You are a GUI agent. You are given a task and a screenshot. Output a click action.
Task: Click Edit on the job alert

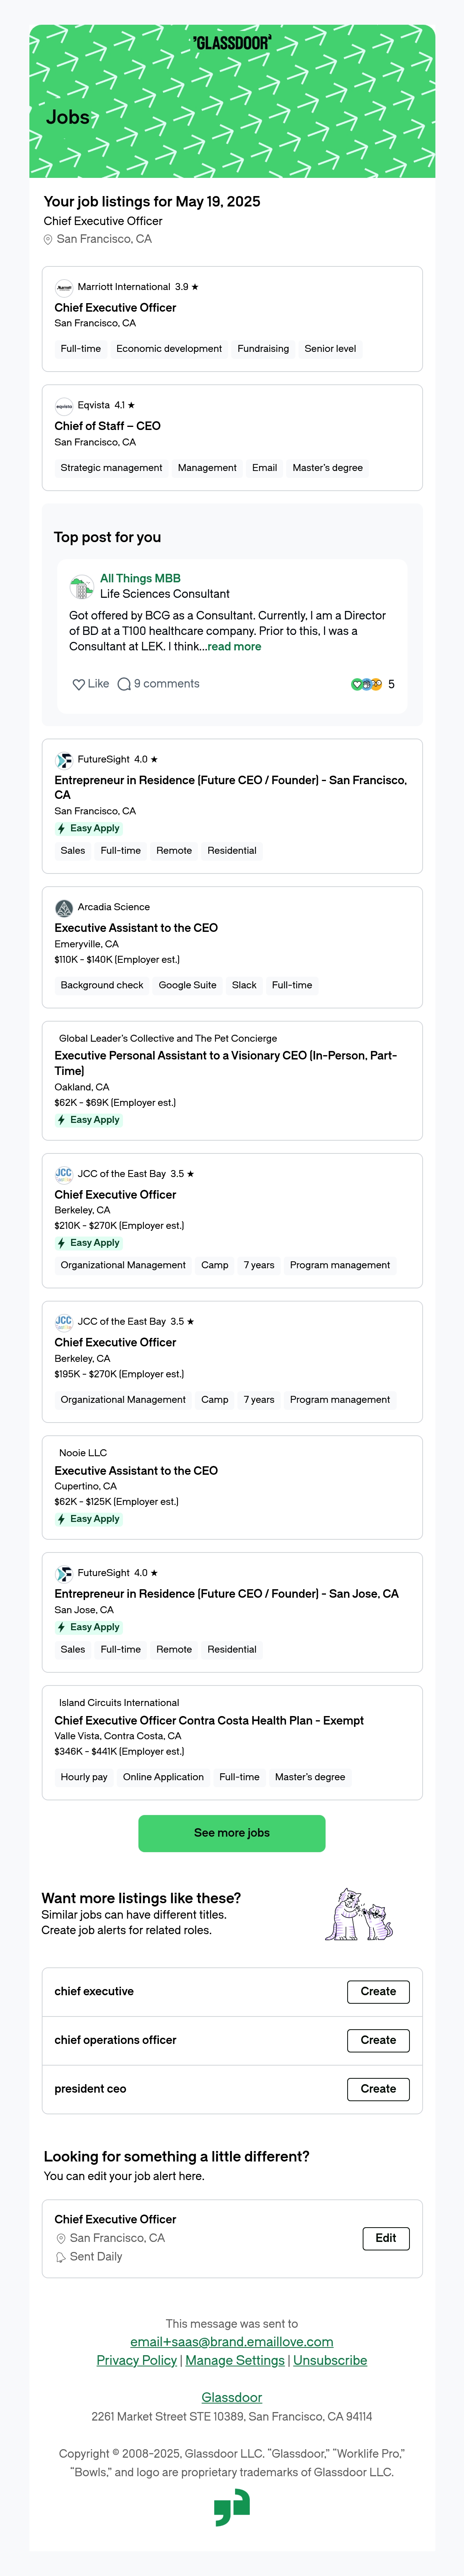coord(386,2238)
